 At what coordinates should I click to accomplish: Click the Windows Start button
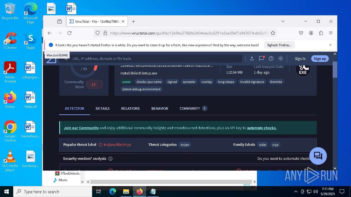click(x=7, y=192)
